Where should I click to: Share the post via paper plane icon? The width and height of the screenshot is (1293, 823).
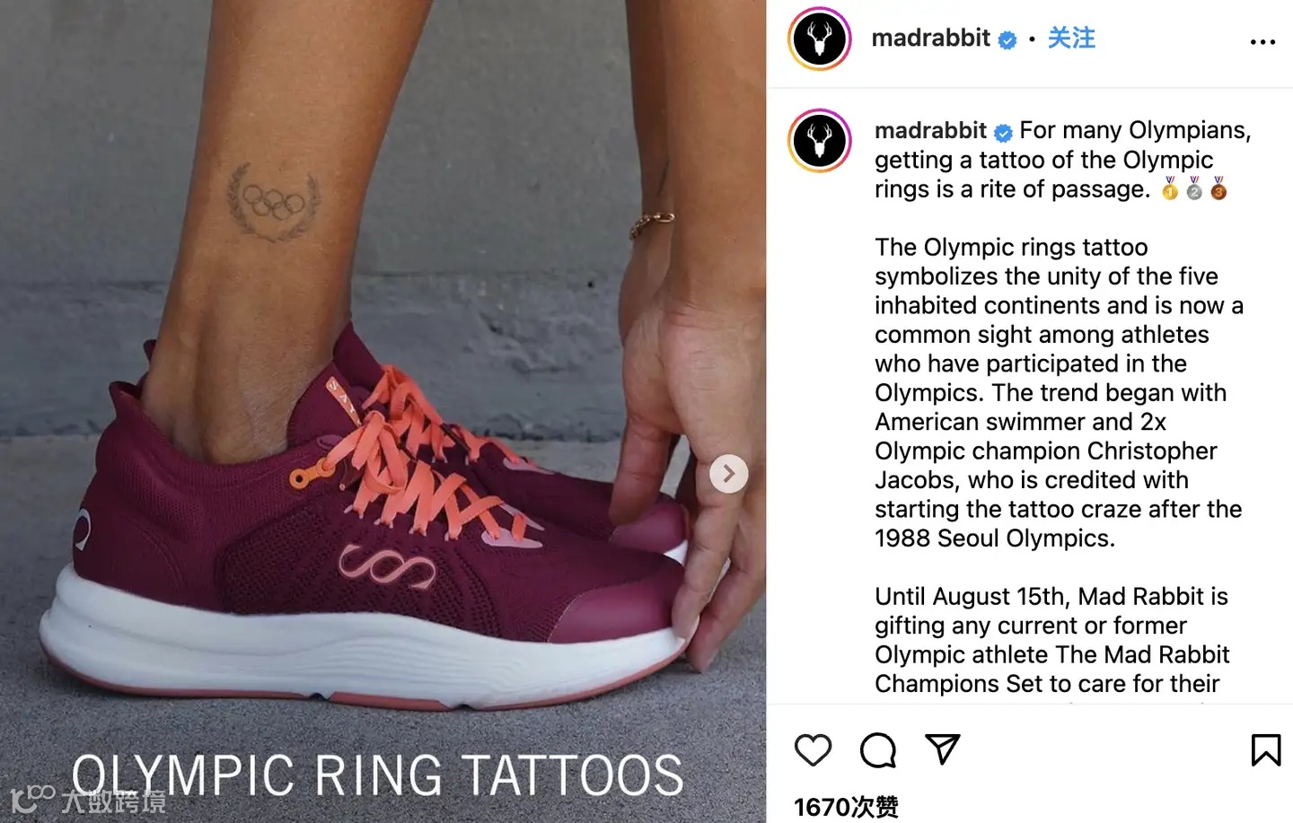pos(943,749)
